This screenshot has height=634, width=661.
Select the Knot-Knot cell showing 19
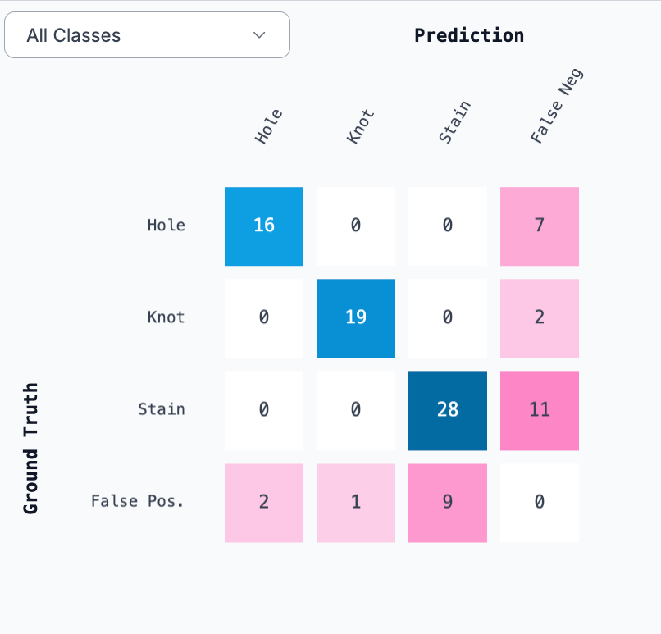point(356,318)
